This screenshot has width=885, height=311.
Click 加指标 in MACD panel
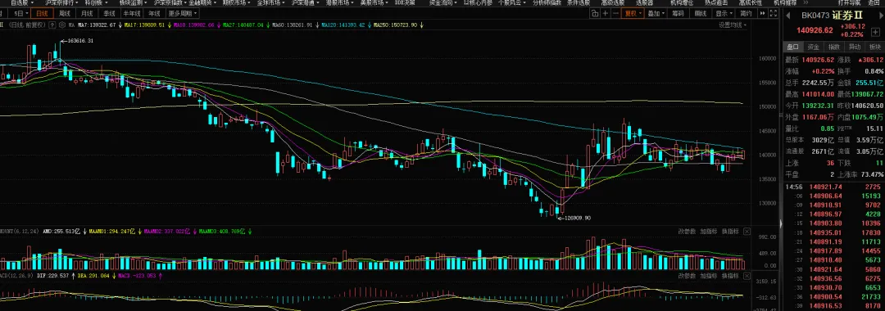[708, 276]
